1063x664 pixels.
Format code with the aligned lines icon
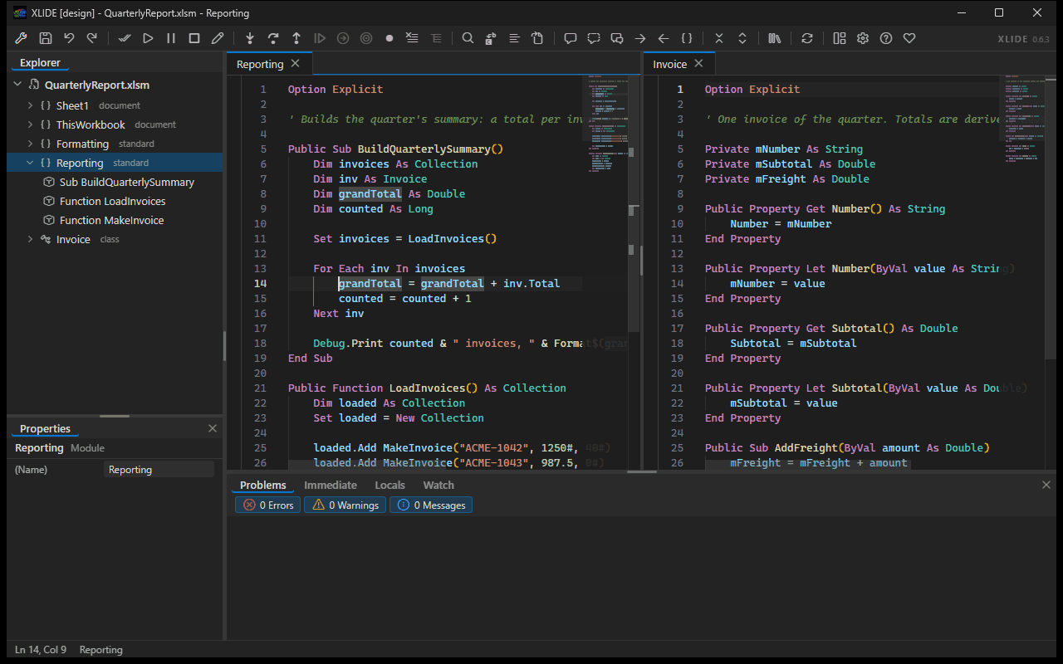click(x=515, y=38)
